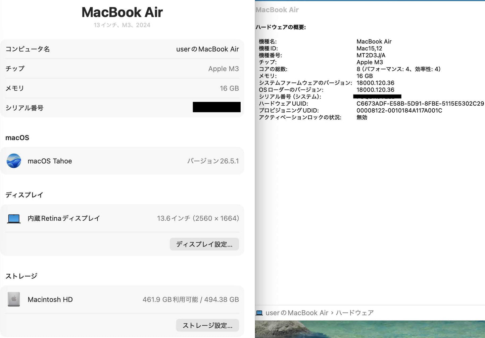Click プロビジョニングUDID value 00008122-0010184A117A001C
485x338 pixels.
click(399, 110)
